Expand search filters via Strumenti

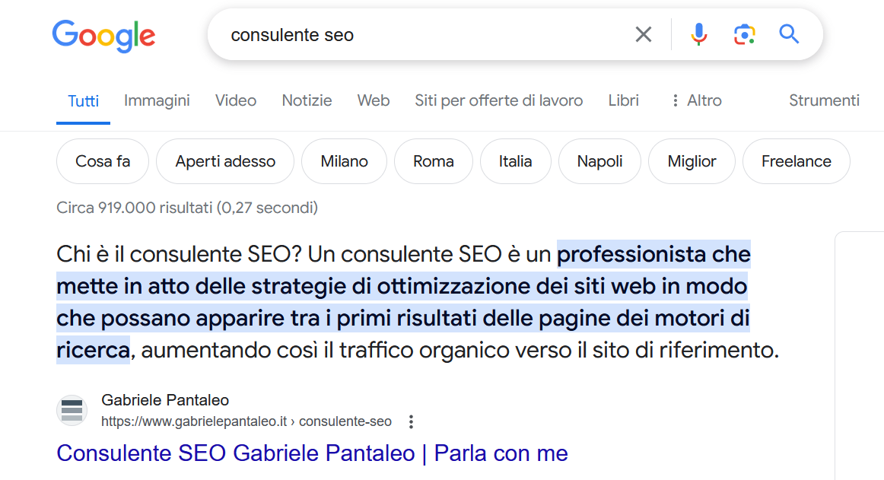pos(824,100)
